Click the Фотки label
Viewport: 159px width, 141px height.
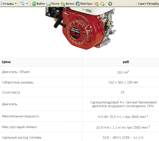pos(70,4)
